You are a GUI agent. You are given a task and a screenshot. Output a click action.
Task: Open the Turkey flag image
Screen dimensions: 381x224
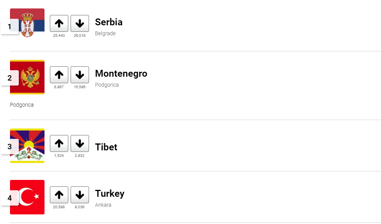point(27,197)
